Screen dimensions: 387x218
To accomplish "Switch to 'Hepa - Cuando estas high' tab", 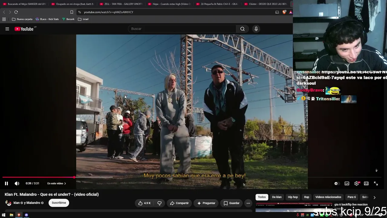I will click(169, 4).
